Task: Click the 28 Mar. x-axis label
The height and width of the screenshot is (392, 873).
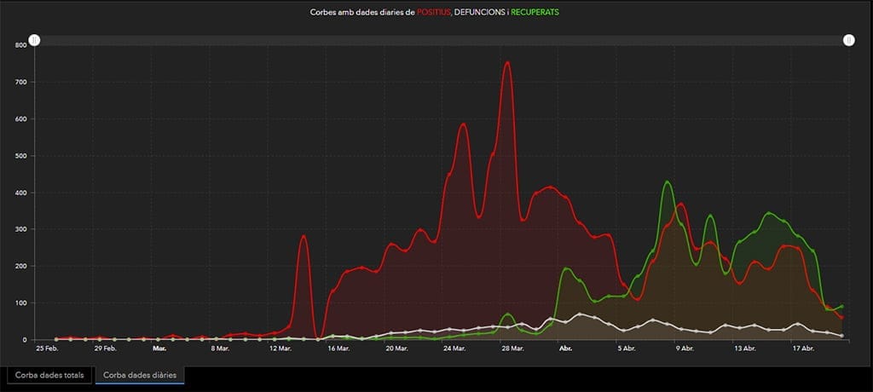Action: pyautogui.click(x=511, y=349)
